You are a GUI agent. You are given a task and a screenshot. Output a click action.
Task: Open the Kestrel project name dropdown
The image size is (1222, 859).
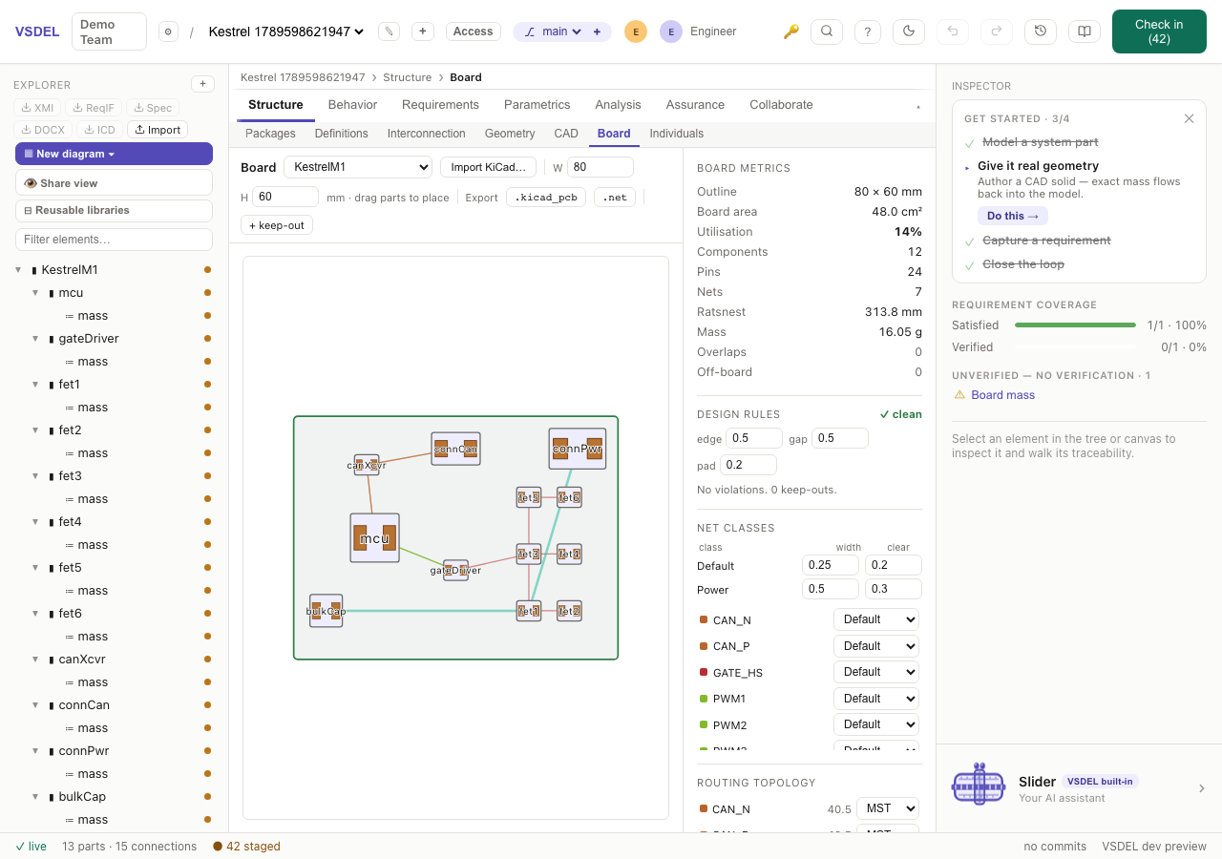click(x=286, y=31)
